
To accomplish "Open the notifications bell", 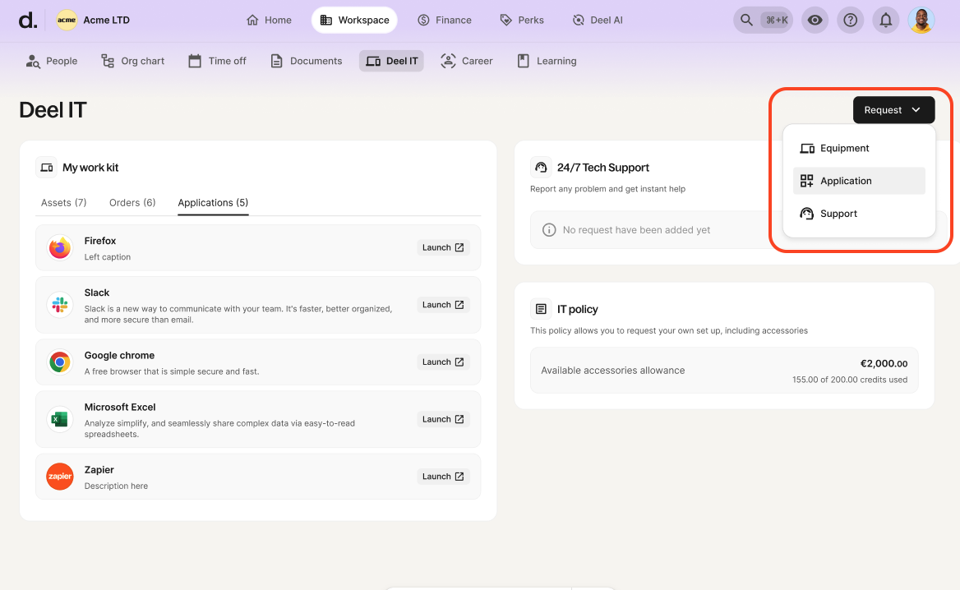I will [x=885, y=21].
